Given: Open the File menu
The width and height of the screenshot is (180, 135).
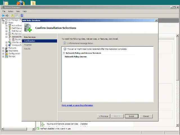Looking at the screenshot, I should pos(4,11).
